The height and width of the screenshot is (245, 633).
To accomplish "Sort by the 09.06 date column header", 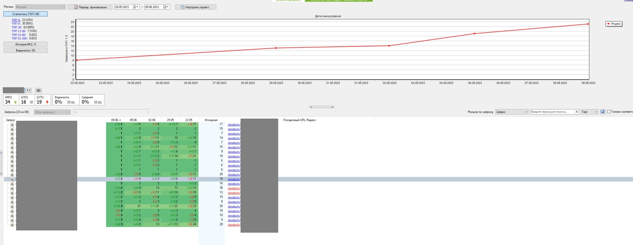I will click(115, 120).
